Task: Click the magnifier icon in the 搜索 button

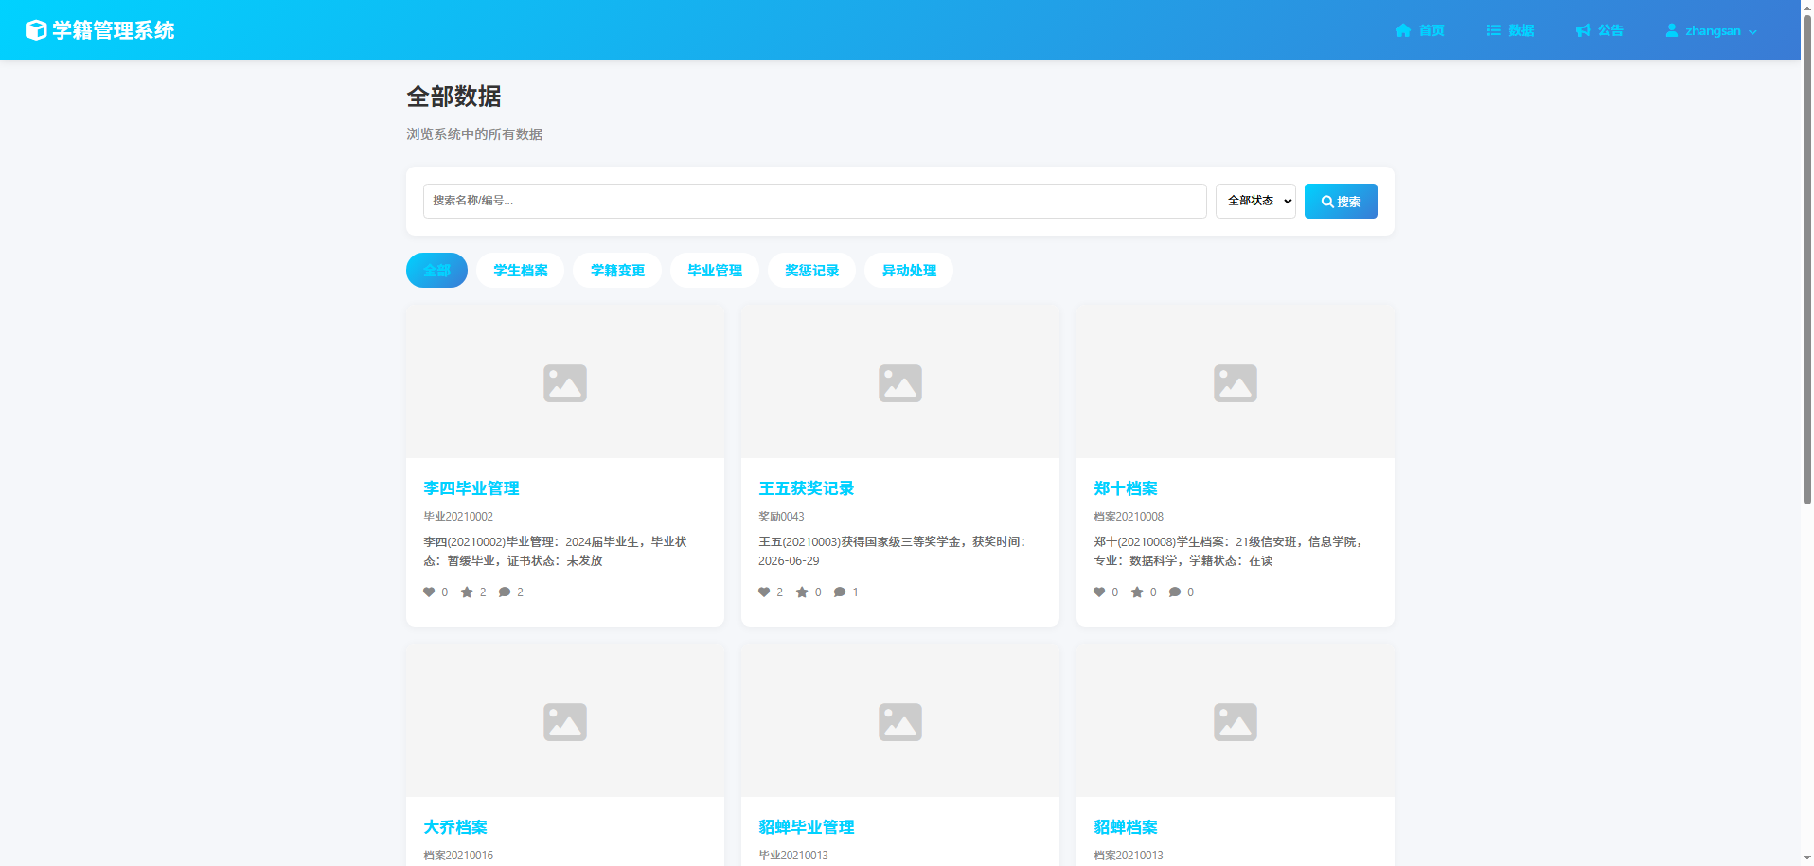Action: pos(1327,202)
